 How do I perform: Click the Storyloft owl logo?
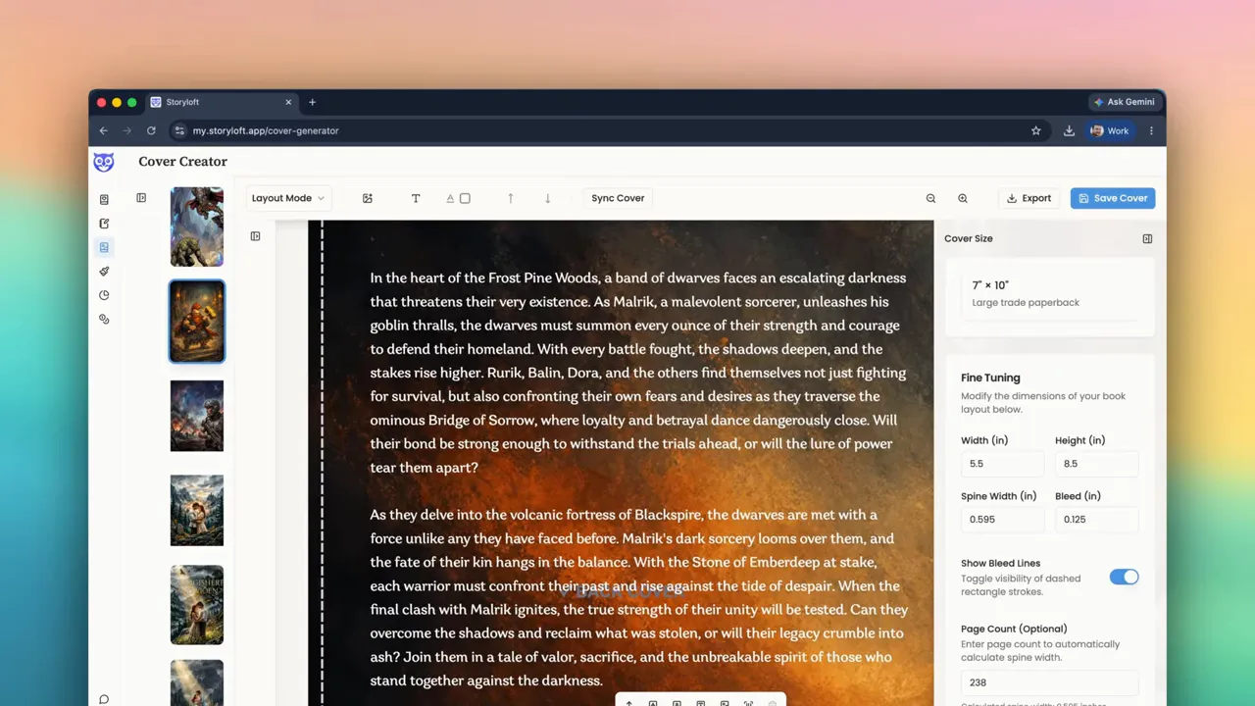click(x=104, y=162)
